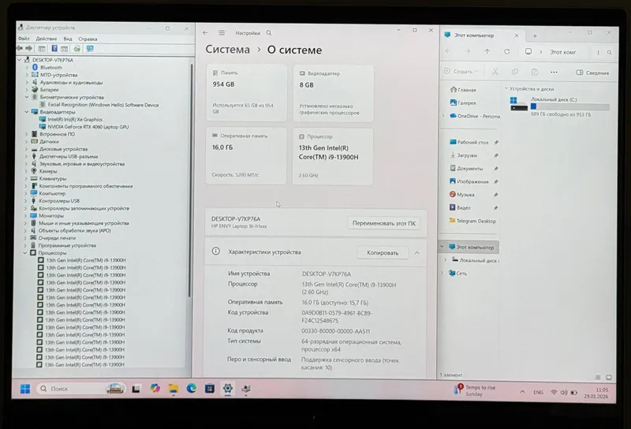The width and height of the screenshot is (631, 429).
Task: Click the blue help icon in Device Manager toolbar
Action: pos(54,49)
